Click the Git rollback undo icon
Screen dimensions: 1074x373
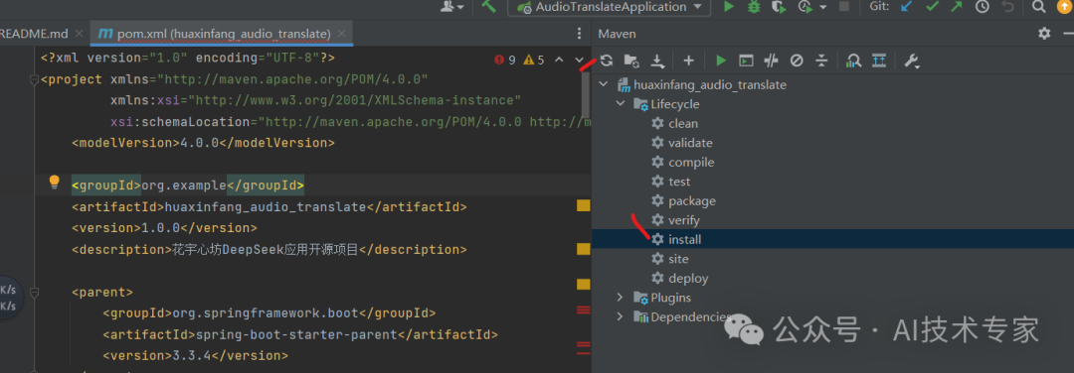tap(1006, 7)
